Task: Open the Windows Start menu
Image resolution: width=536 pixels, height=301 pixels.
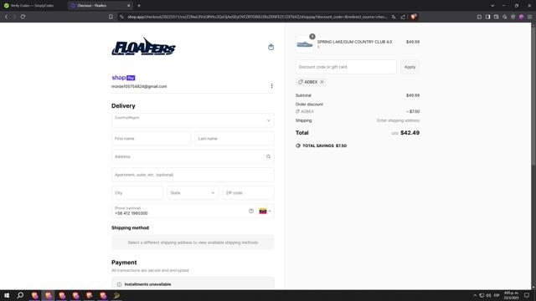Action: [7, 295]
